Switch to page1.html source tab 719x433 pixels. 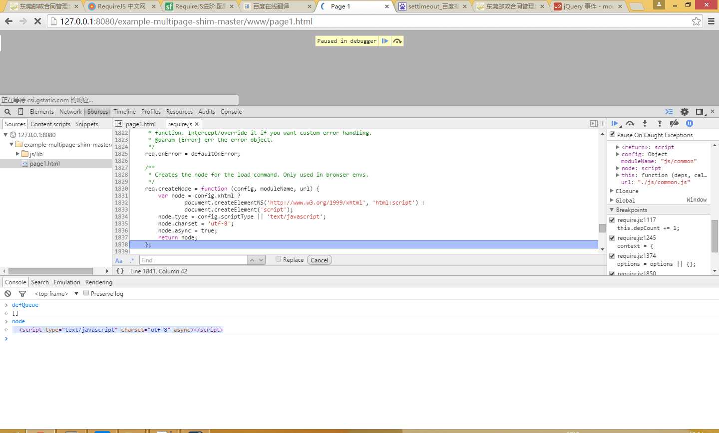click(x=141, y=124)
